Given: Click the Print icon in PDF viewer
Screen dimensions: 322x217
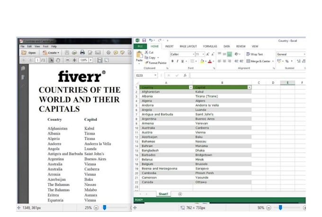Looking at the screenshot, I should [x=82, y=52].
